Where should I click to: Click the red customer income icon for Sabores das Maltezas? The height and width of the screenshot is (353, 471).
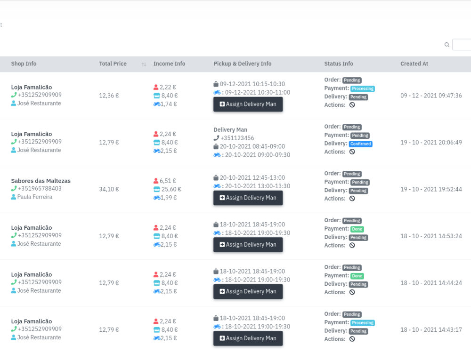click(x=156, y=180)
